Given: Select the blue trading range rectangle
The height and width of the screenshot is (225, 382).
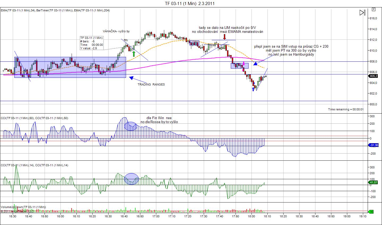Looking at the screenshot, I should tap(70, 67).
